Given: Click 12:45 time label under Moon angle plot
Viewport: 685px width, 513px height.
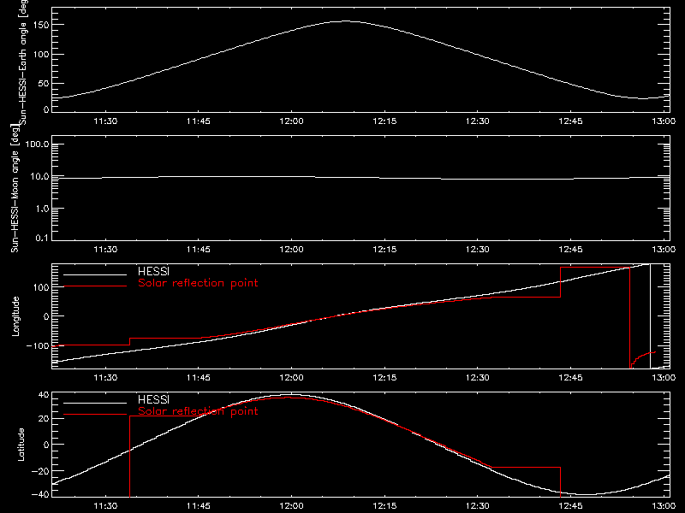Looking at the screenshot, I should click(x=570, y=250).
